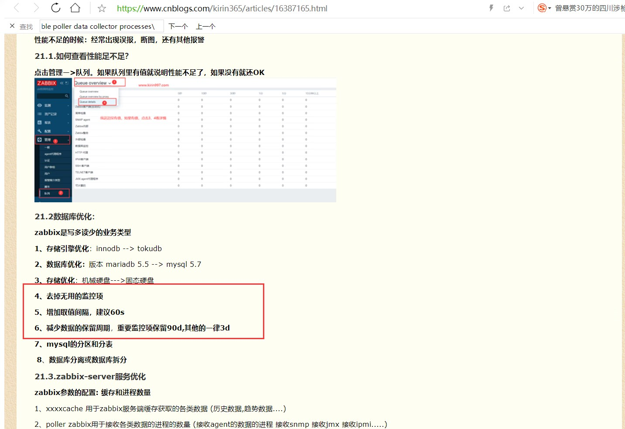
Task: Expand the address bar dropdown chevron
Action: [521, 8]
